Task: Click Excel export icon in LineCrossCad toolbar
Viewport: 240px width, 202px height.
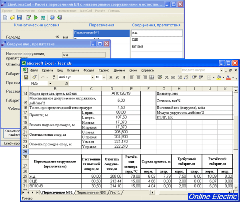Action: point(43,18)
